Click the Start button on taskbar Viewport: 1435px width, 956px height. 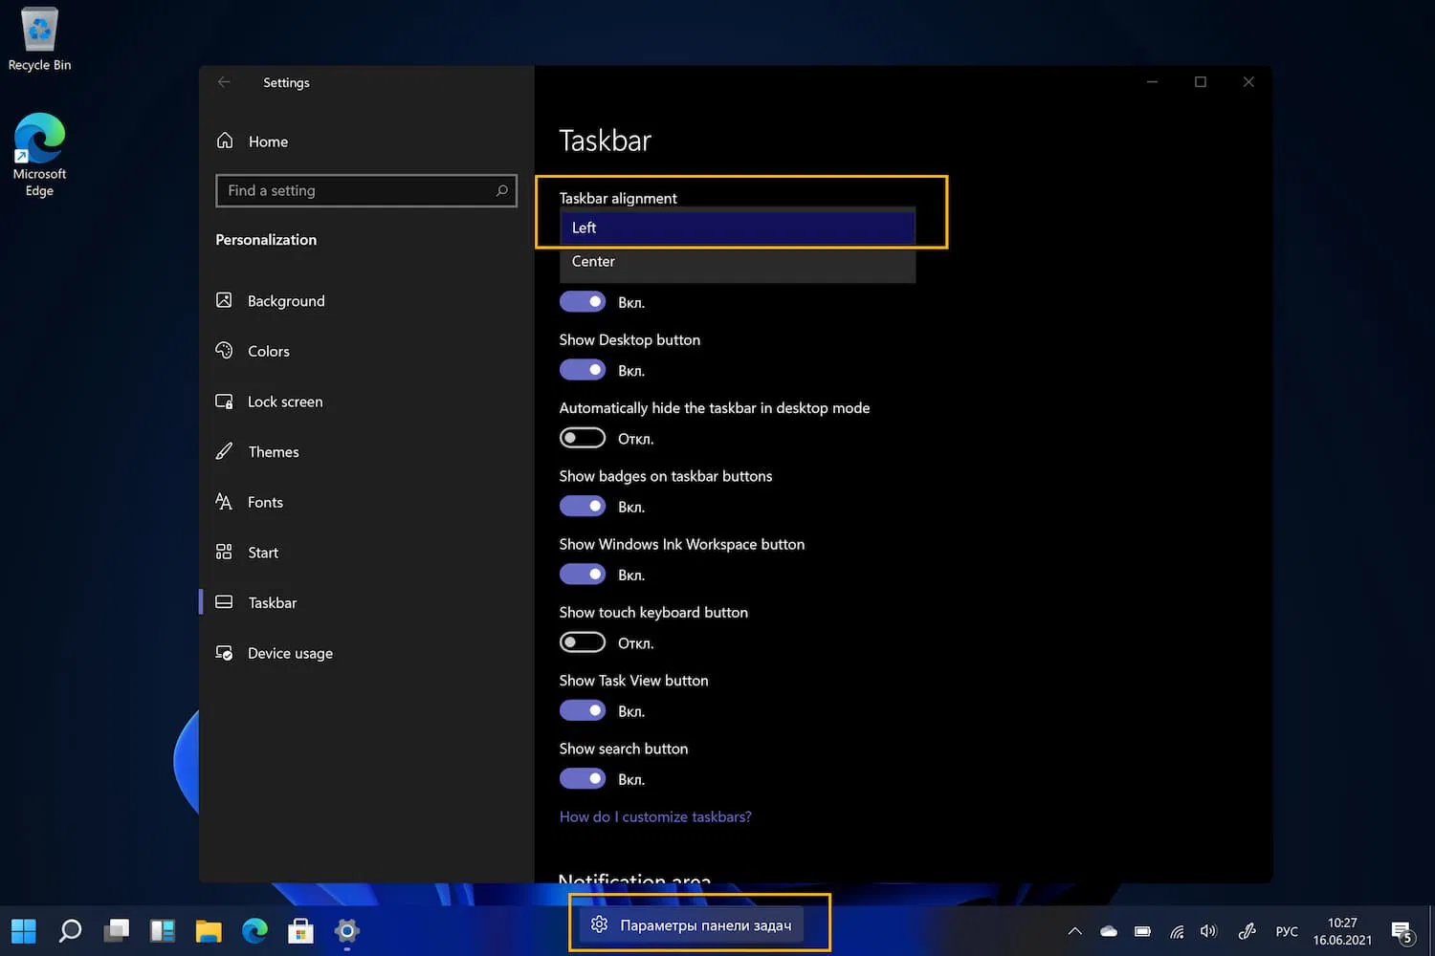(24, 930)
